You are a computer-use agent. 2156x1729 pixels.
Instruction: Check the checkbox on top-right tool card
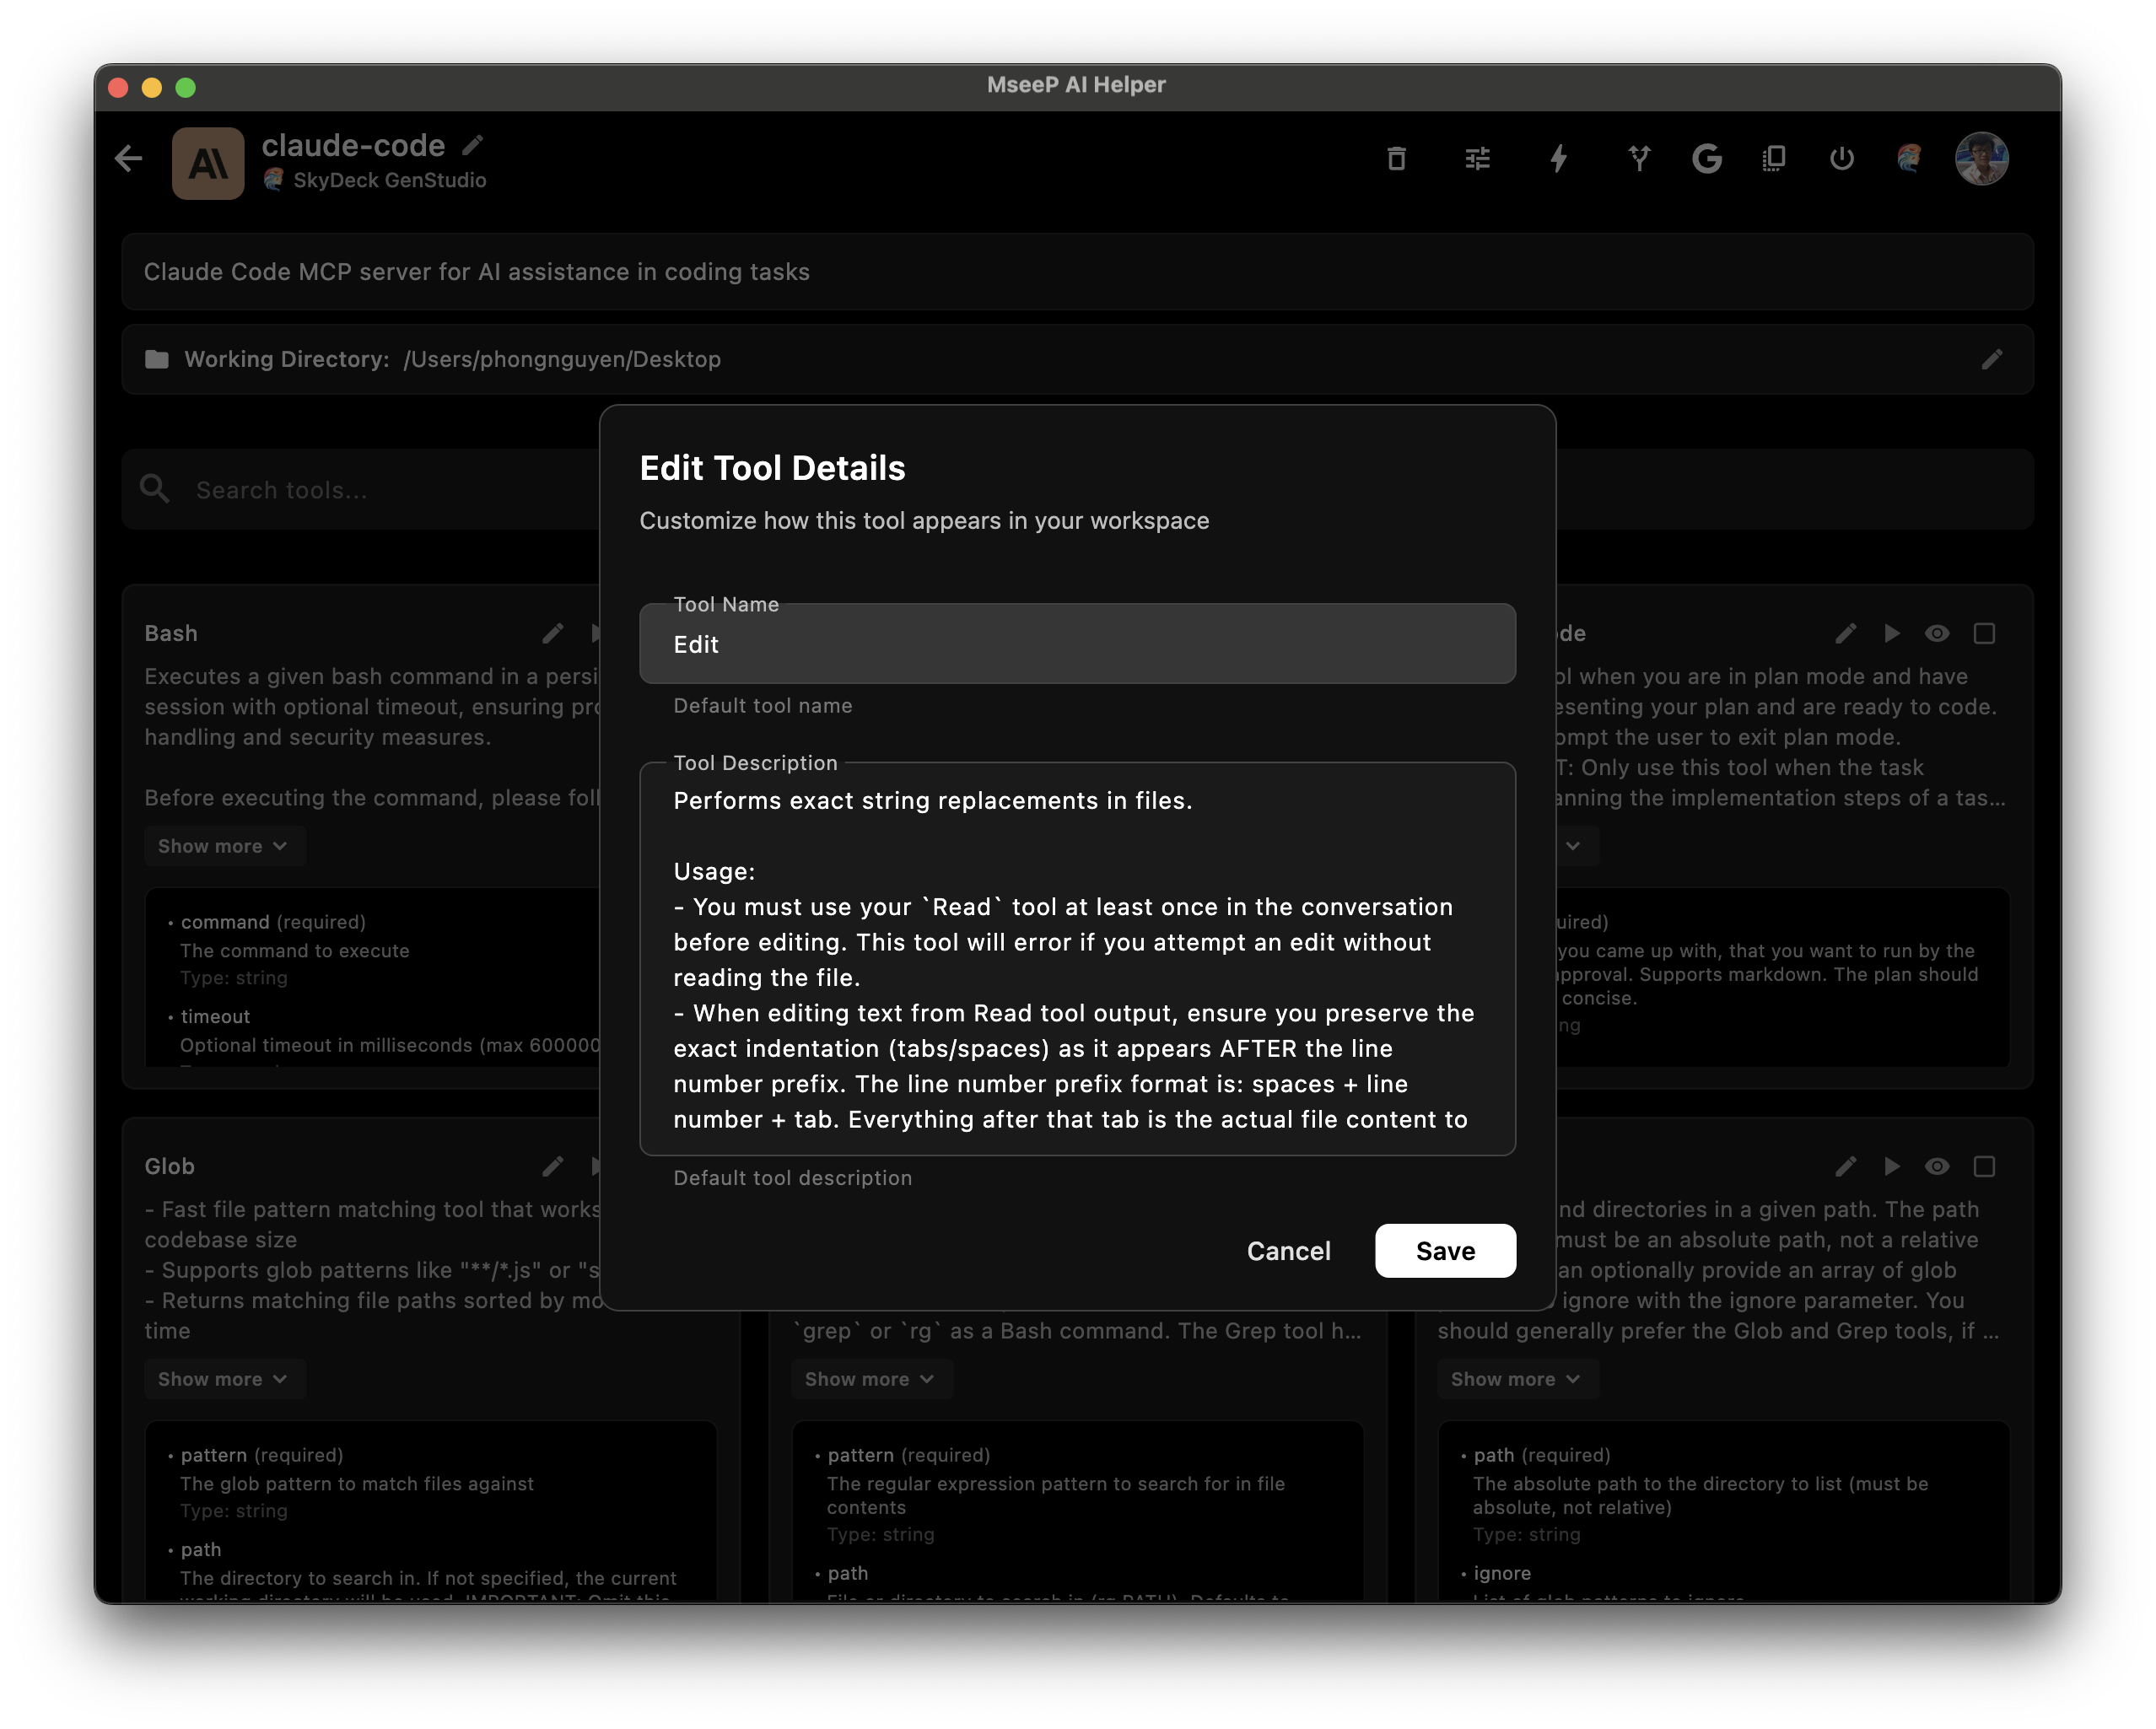[x=1984, y=633]
